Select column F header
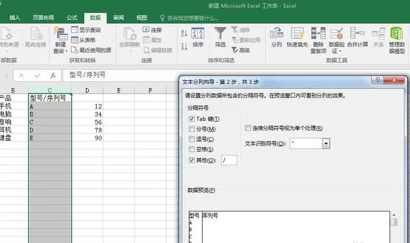Image resolution: width=410 pixels, height=243 pixels. click(150, 90)
